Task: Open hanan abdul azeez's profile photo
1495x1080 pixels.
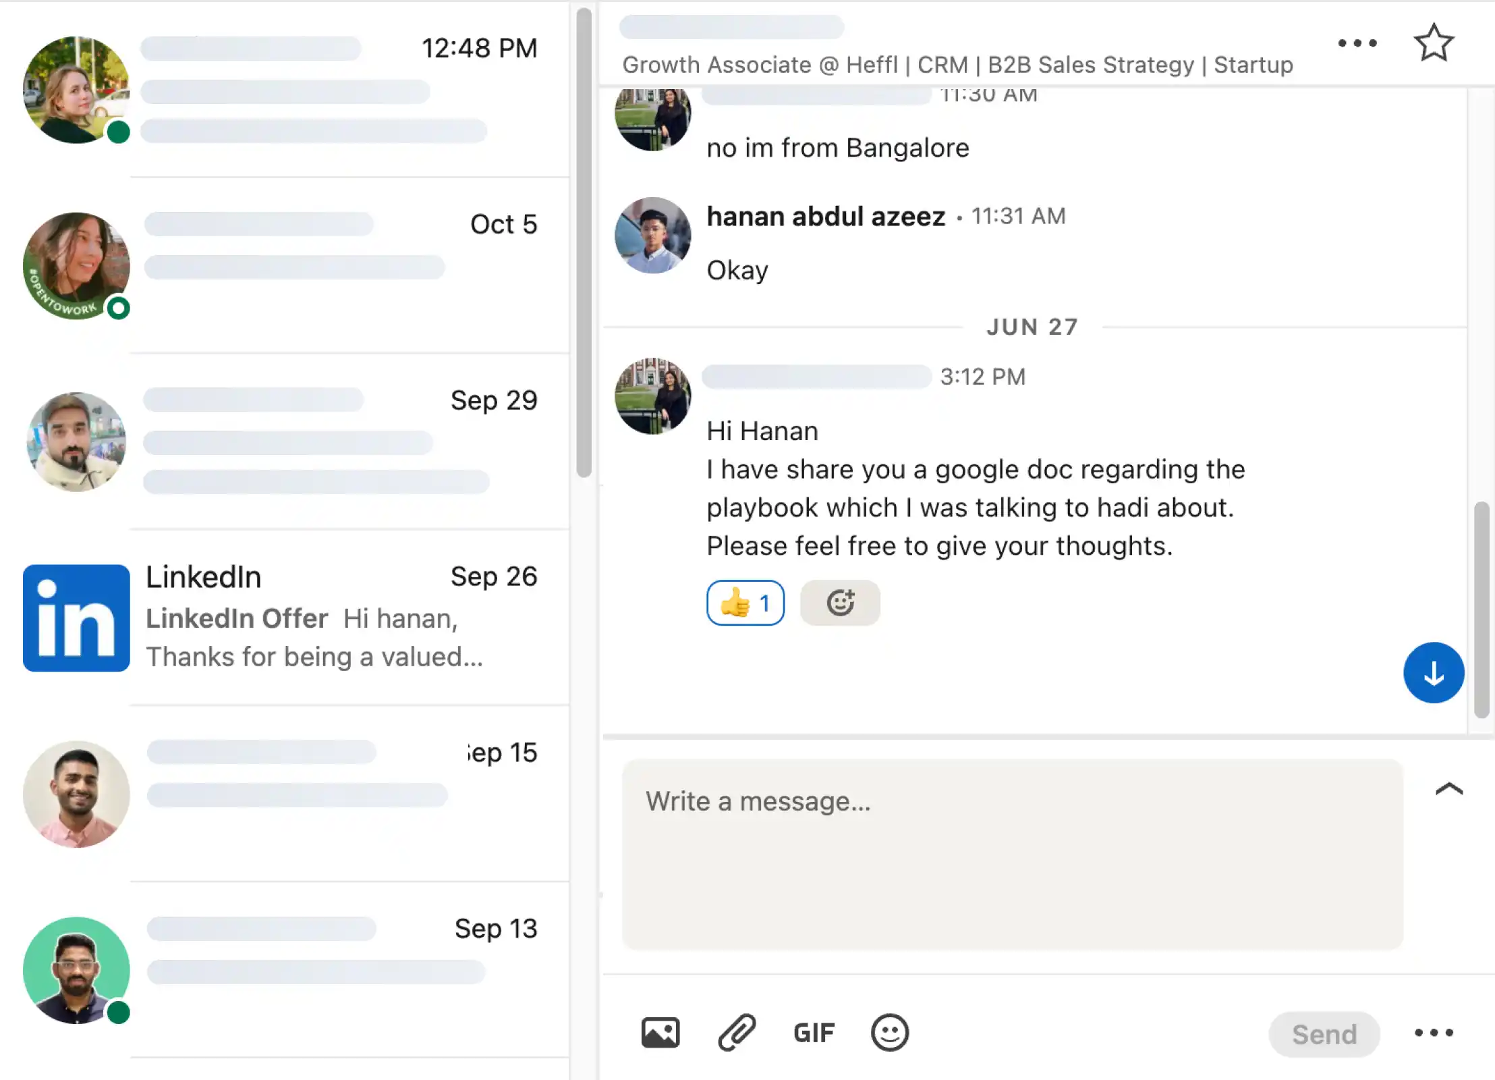Action: [x=652, y=235]
